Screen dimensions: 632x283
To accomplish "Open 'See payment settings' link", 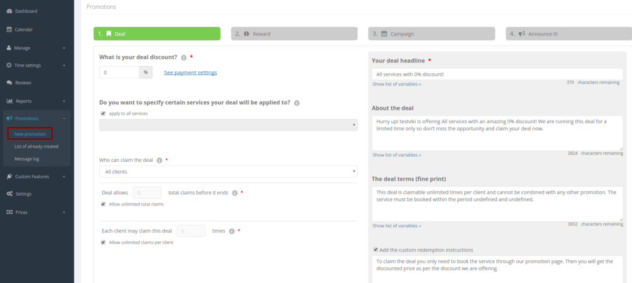I will [190, 73].
